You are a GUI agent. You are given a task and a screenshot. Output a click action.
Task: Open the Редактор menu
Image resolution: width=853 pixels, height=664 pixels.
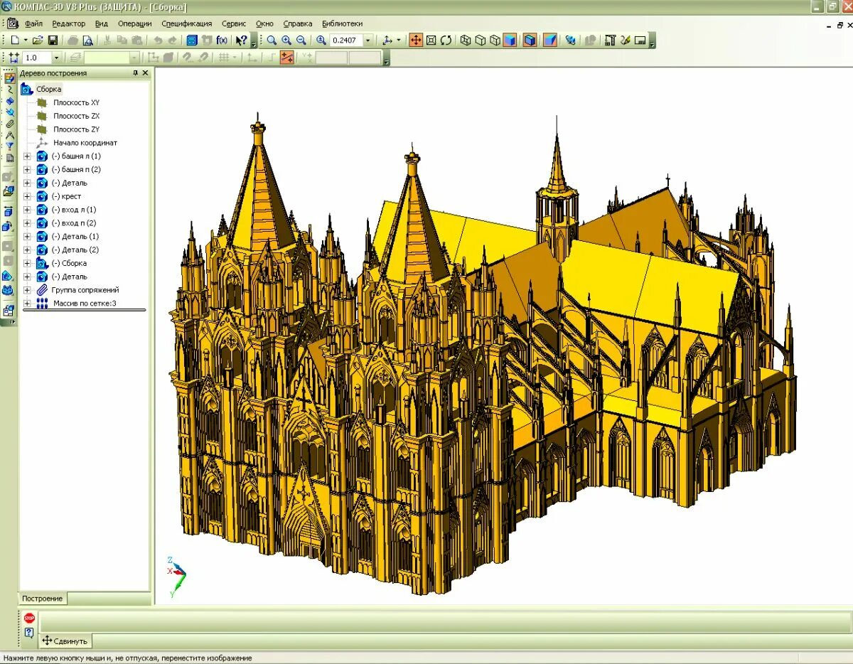pyautogui.click(x=68, y=23)
